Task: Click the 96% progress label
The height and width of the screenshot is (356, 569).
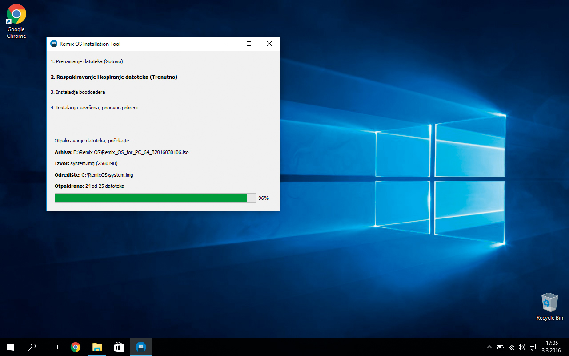Action: pos(263,198)
